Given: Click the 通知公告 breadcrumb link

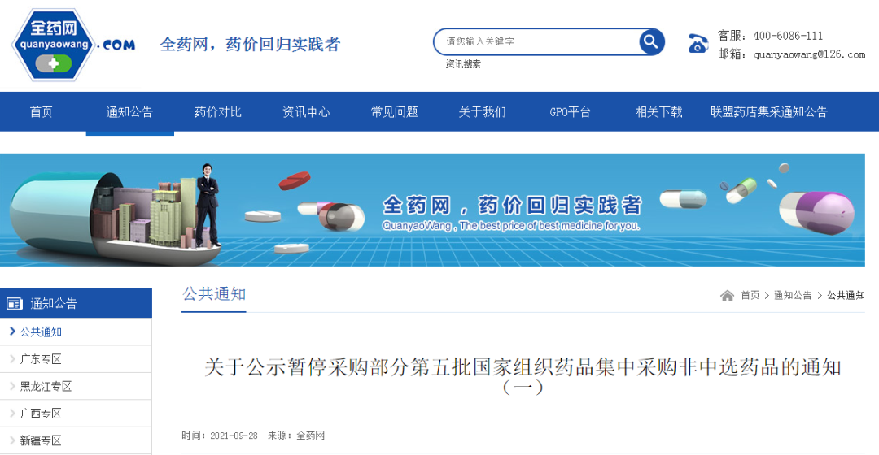Looking at the screenshot, I should (793, 295).
